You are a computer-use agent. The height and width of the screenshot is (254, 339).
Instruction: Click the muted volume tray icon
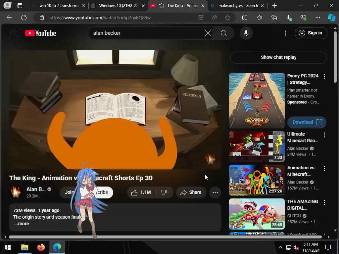pos(296,247)
